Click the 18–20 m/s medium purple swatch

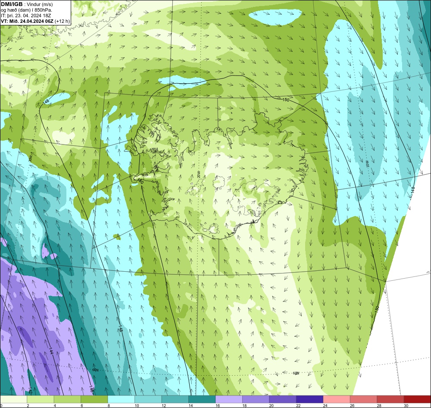256,399
